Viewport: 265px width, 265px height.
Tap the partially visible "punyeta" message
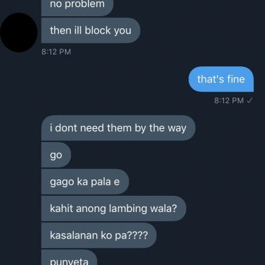pos(69,258)
